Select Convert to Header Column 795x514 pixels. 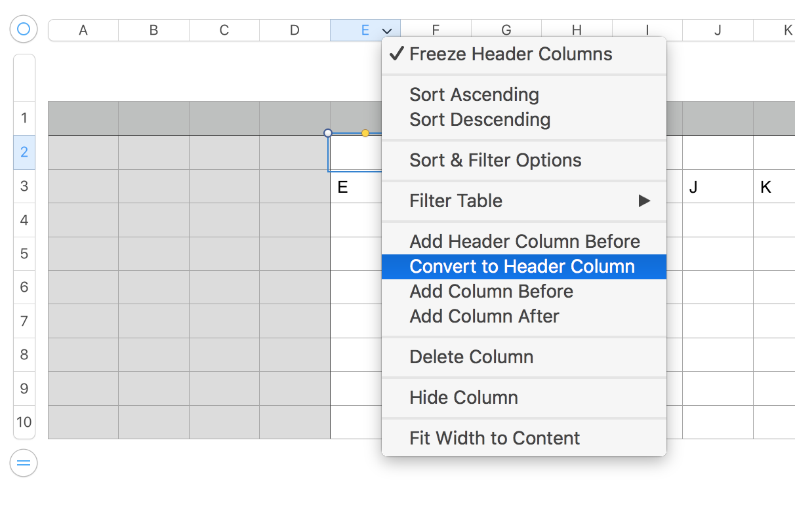coord(522,266)
